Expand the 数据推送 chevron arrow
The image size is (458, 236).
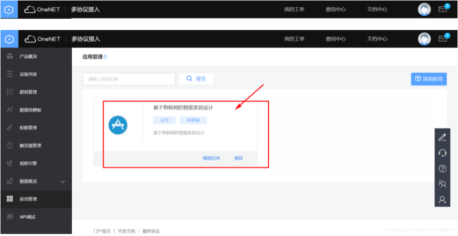[63, 182]
